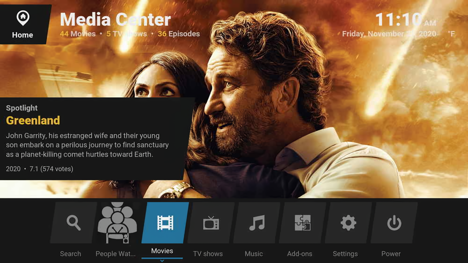Click the 44 Movies library count
This screenshot has width=468, height=263.
tap(78, 34)
